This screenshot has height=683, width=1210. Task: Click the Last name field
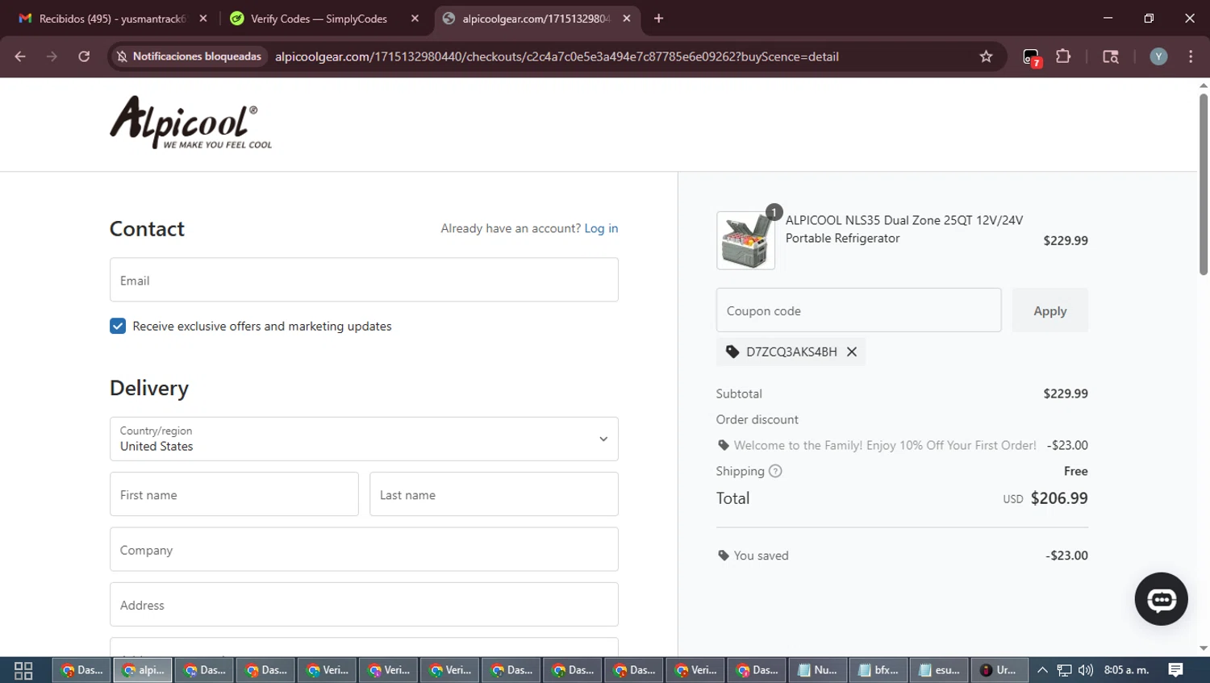point(494,494)
